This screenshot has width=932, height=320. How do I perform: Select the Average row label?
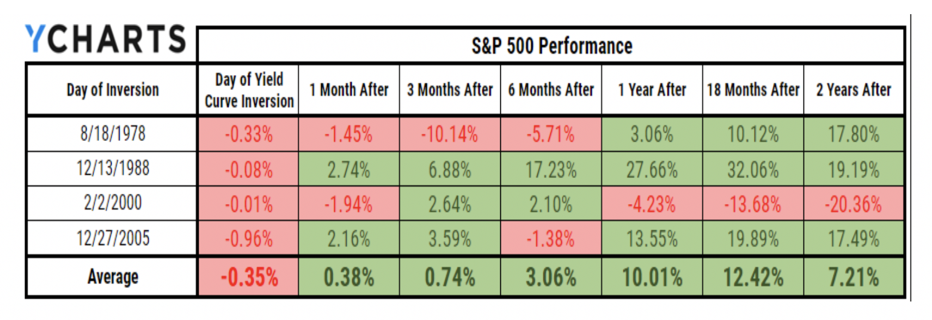tap(113, 277)
